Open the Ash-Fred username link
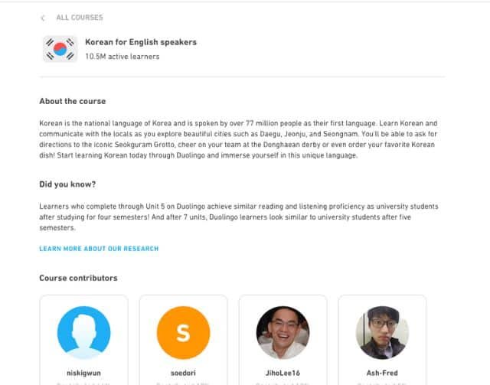This screenshot has height=385, width=490. 382,371
